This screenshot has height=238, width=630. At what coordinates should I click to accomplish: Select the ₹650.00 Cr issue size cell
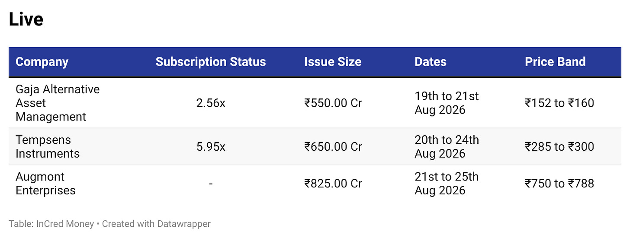pyautogui.click(x=333, y=147)
